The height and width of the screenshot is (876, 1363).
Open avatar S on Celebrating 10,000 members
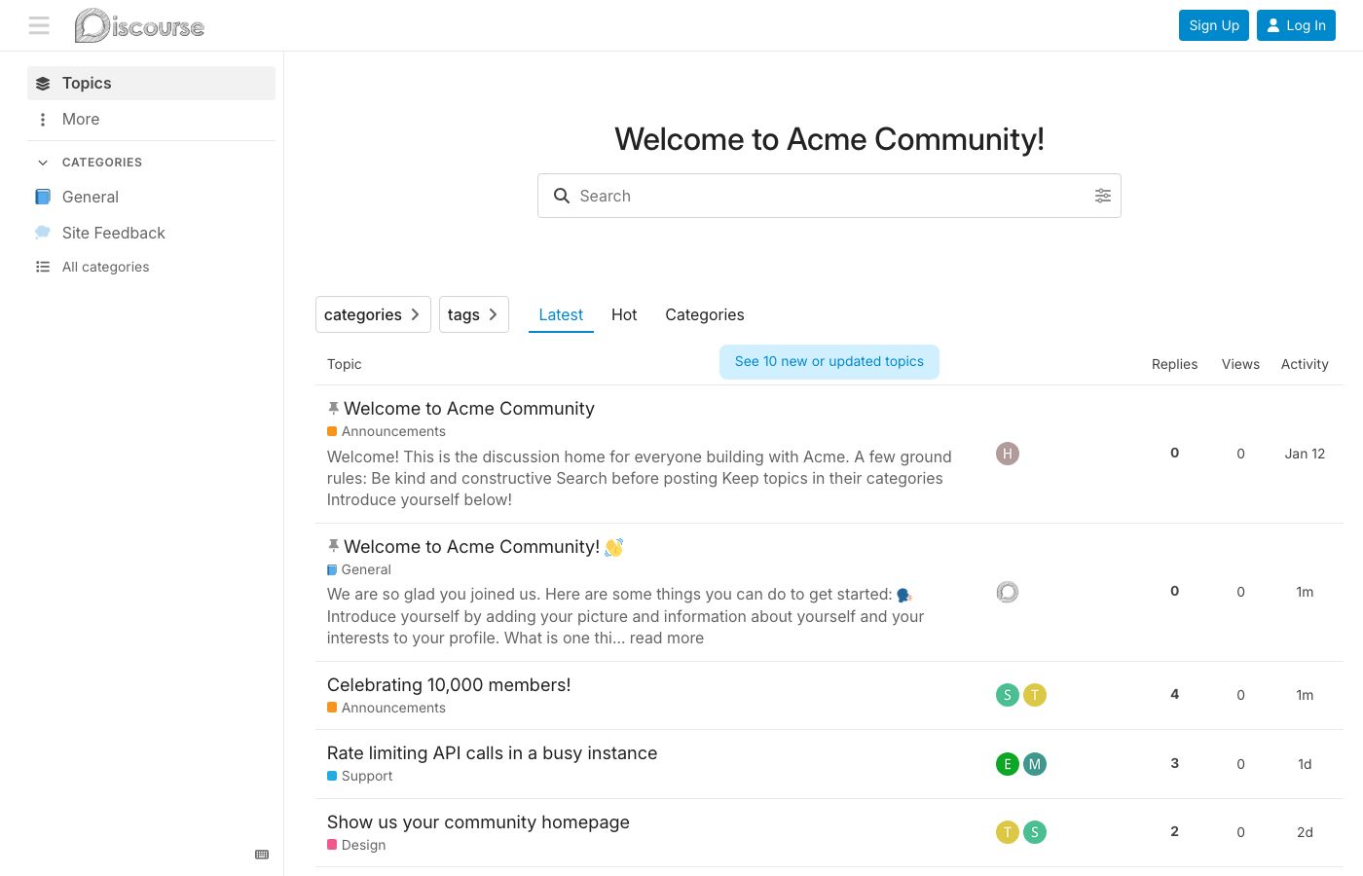pyautogui.click(x=1008, y=695)
